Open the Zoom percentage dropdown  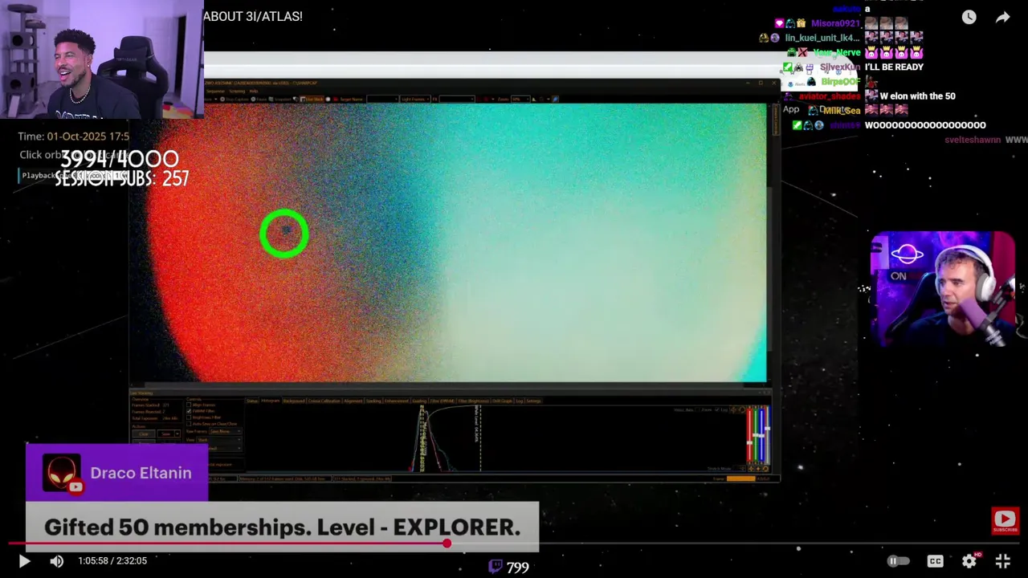coord(520,99)
